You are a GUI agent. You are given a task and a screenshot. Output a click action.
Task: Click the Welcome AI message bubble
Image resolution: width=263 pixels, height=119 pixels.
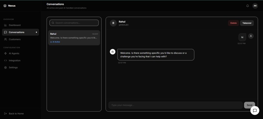click(x=156, y=55)
